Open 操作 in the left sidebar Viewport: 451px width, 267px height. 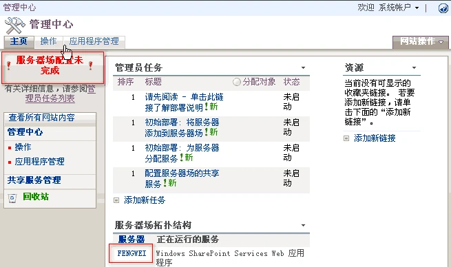click(23, 147)
